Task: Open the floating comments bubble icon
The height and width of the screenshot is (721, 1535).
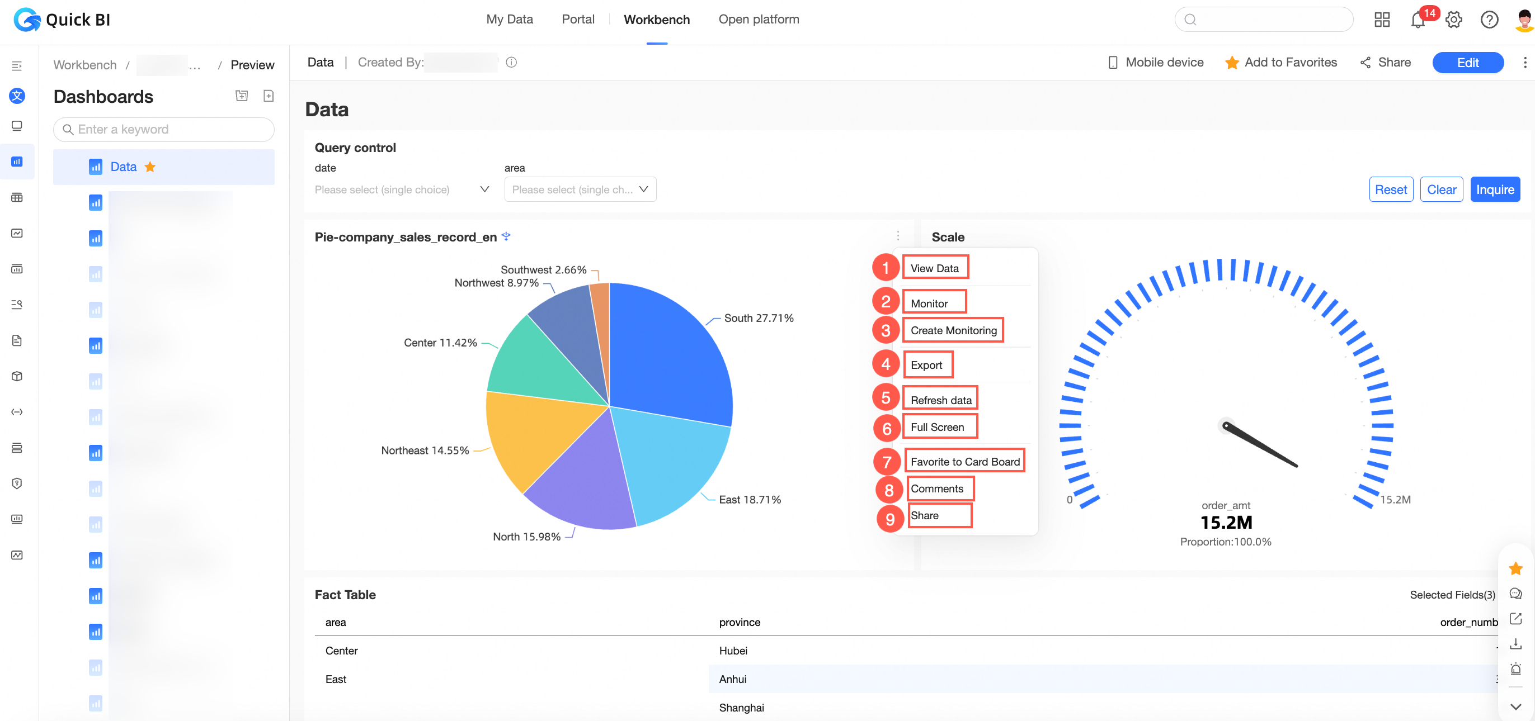Action: 1515,594
